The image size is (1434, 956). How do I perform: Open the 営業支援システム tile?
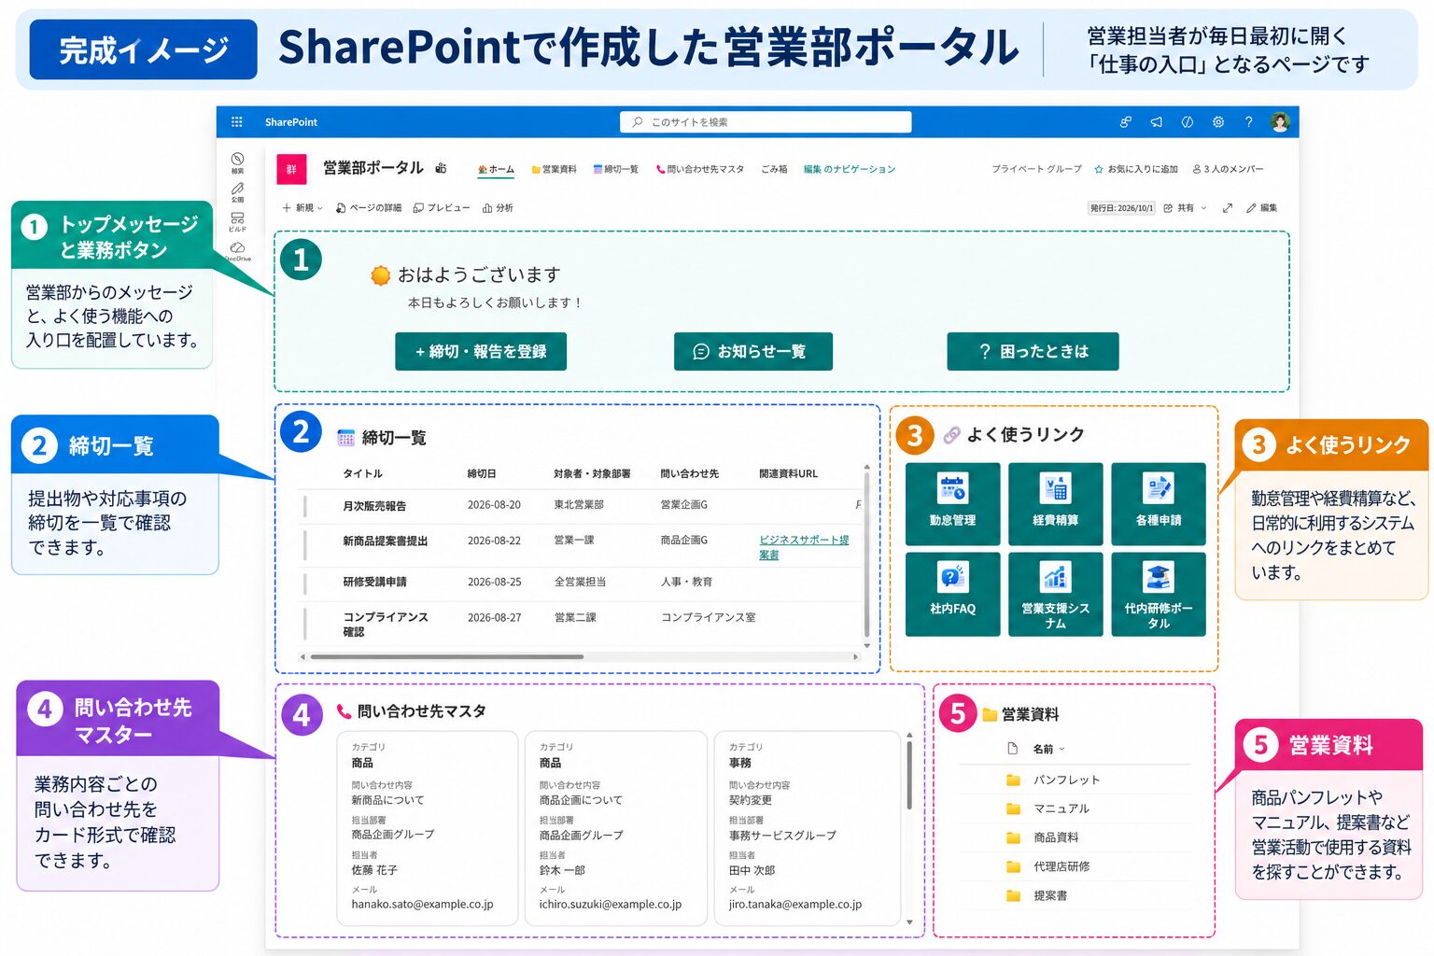(x=1056, y=594)
